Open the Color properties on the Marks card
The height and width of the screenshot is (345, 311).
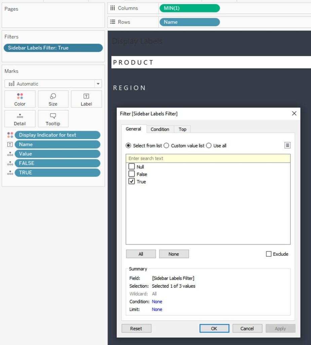click(x=20, y=99)
